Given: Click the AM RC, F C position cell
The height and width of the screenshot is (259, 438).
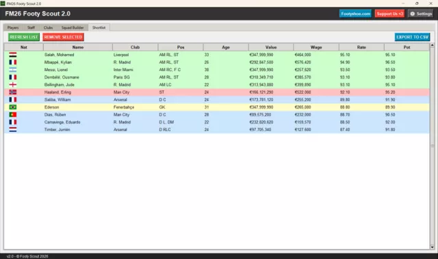Looking at the screenshot, I should 170,70.
